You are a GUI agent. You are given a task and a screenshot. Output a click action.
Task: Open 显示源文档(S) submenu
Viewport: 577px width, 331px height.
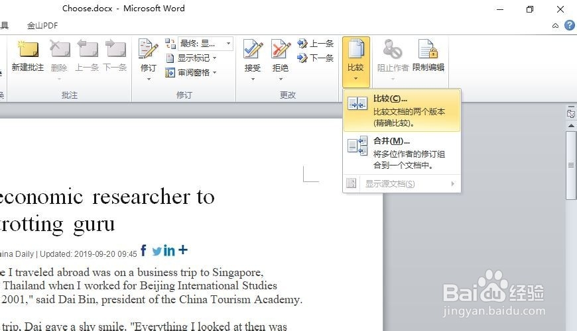tap(401, 183)
